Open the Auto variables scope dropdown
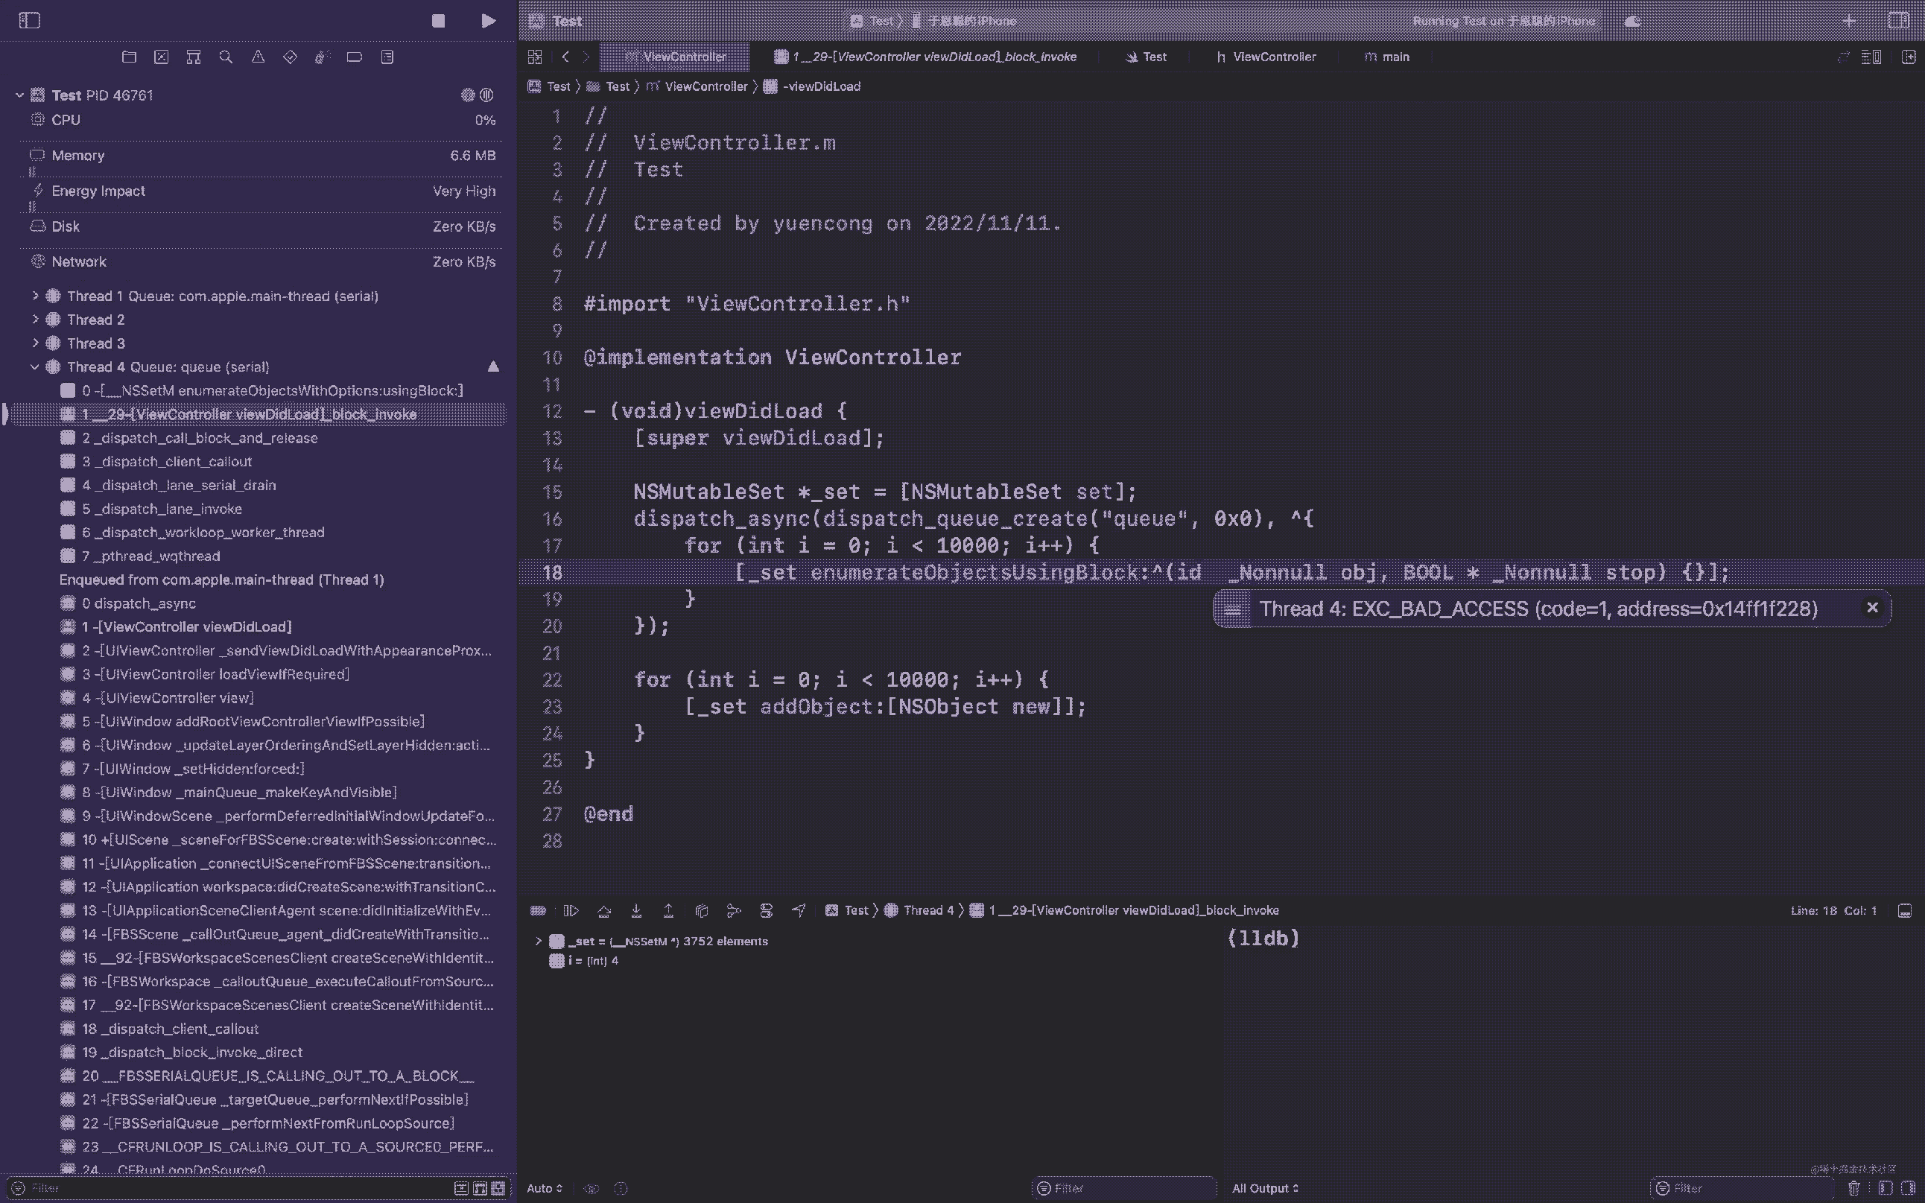This screenshot has width=1925, height=1203. pyautogui.click(x=545, y=1188)
